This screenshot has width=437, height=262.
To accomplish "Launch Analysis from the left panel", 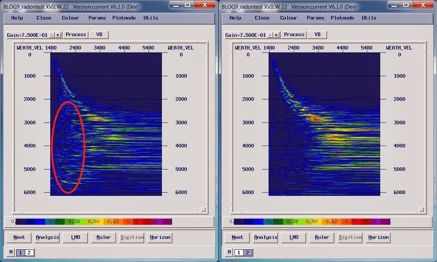I will 47,237.
